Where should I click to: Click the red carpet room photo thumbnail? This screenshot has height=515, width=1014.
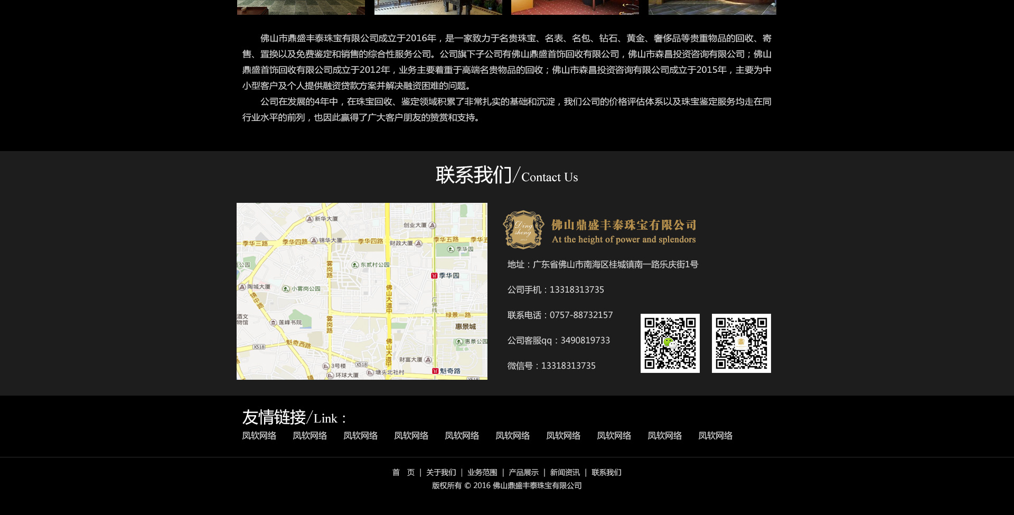pos(575,7)
